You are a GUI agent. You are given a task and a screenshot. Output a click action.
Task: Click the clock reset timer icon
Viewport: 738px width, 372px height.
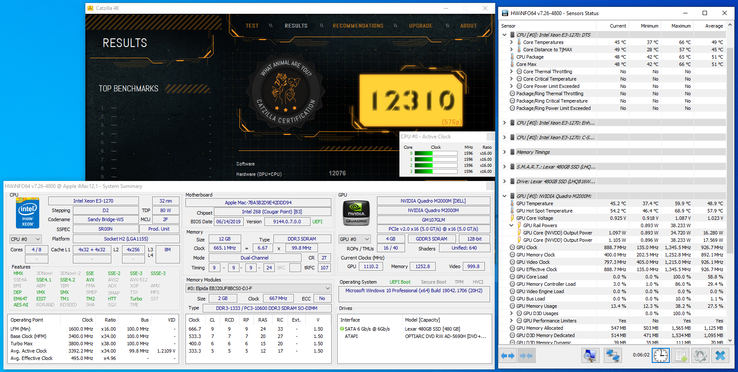pos(660,356)
